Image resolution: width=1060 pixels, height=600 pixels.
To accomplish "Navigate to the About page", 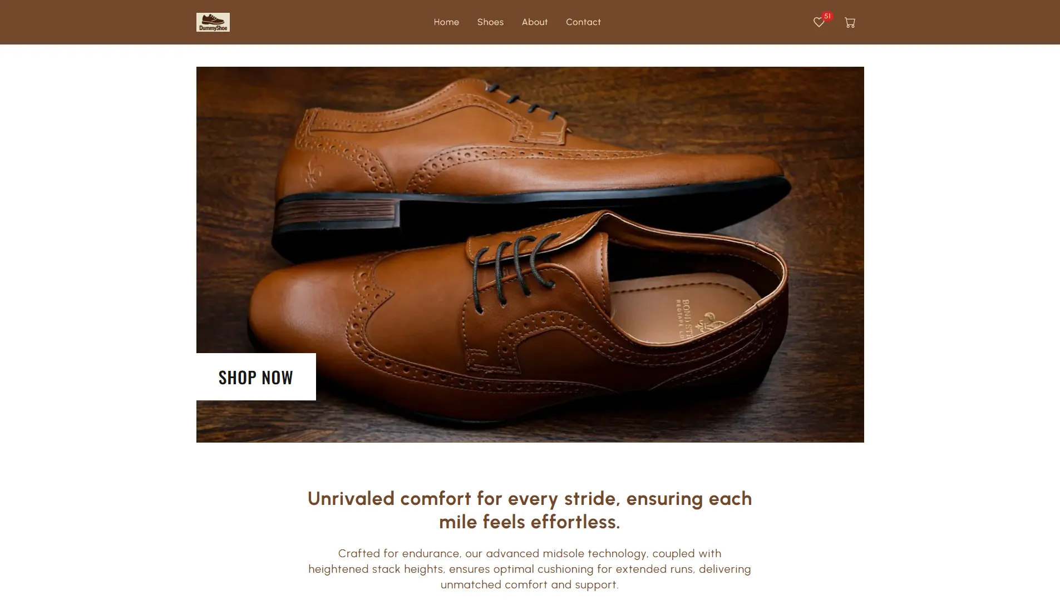I will click(535, 22).
